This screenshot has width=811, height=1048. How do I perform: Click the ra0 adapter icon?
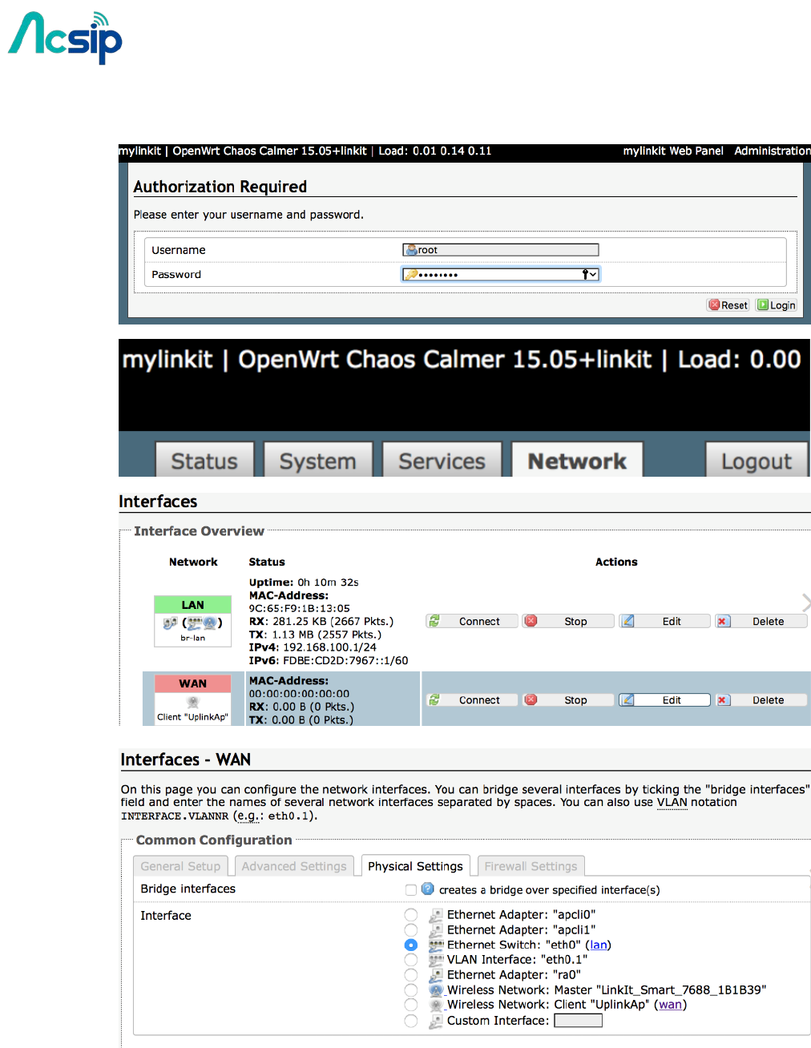[x=436, y=975]
